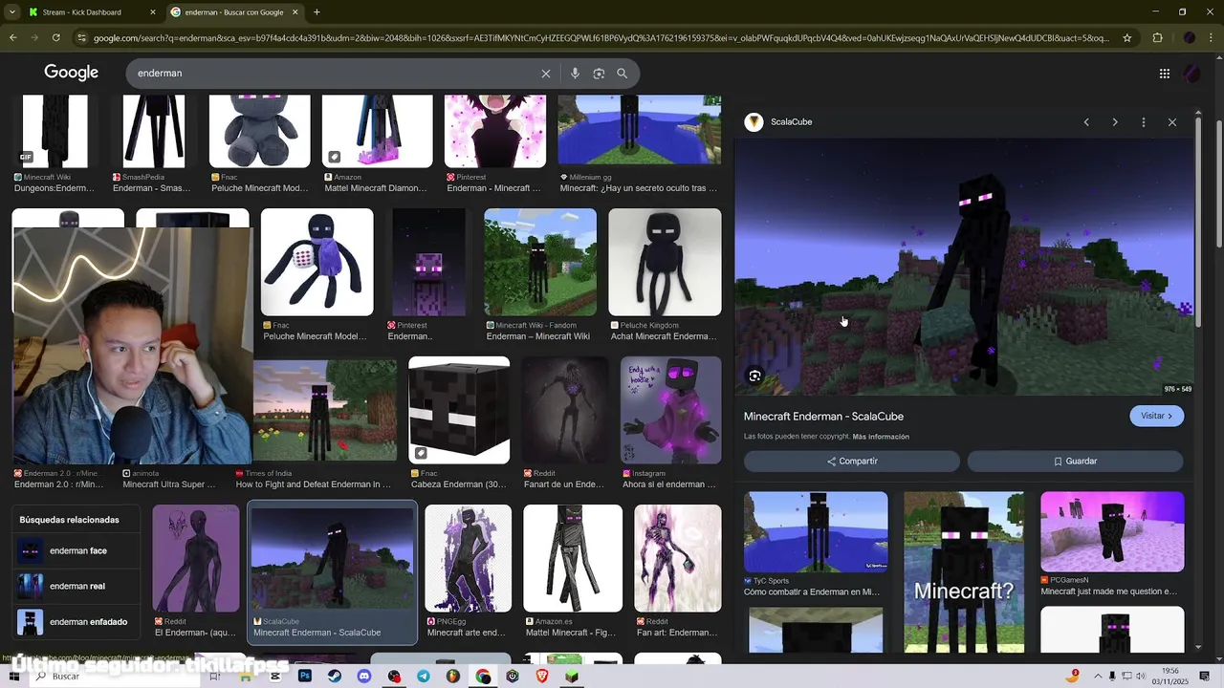Open Brave browser from the taskbar
The height and width of the screenshot is (688, 1224).
(542, 677)
